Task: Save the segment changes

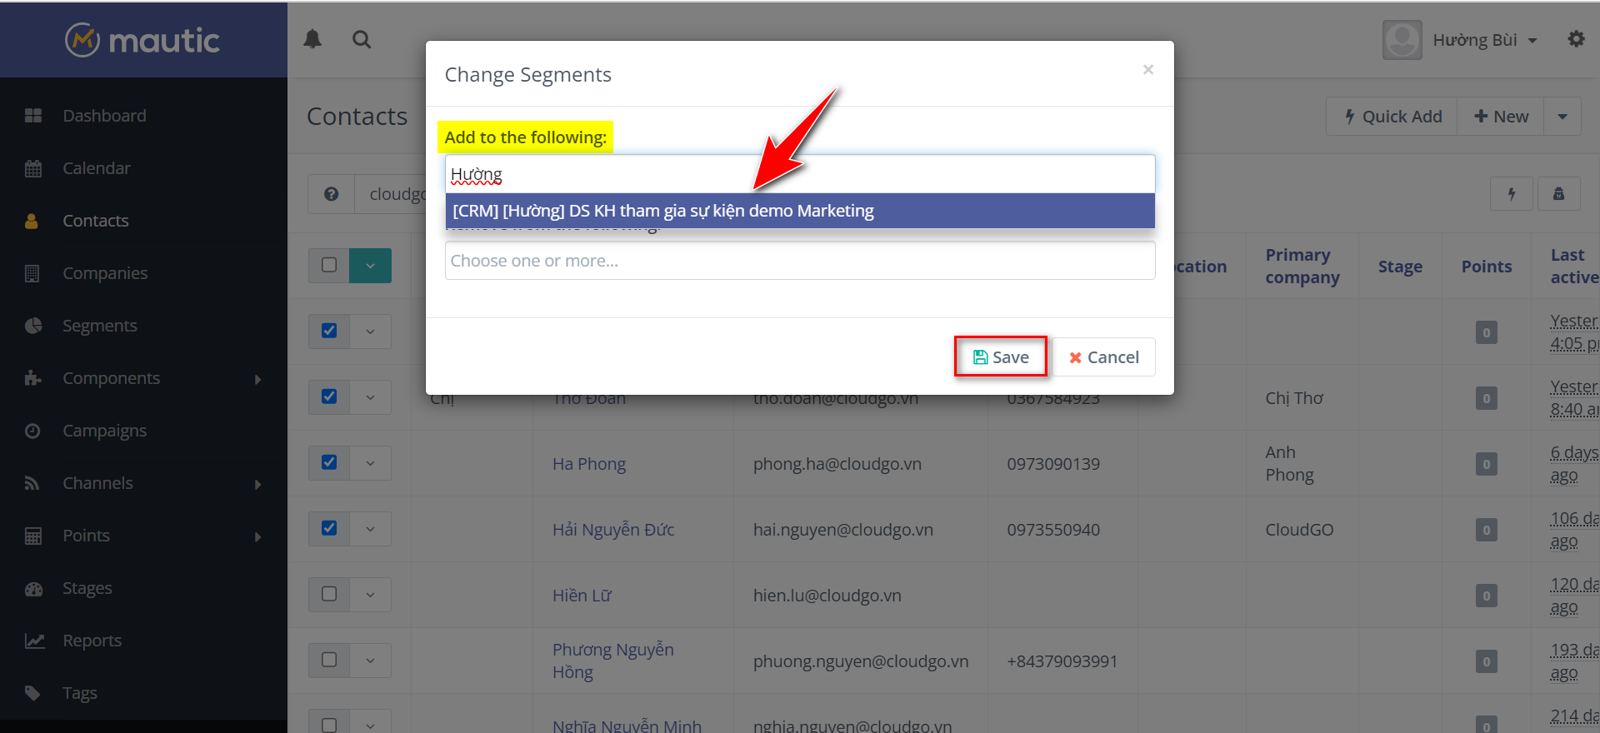Action: coord(1000,357)
